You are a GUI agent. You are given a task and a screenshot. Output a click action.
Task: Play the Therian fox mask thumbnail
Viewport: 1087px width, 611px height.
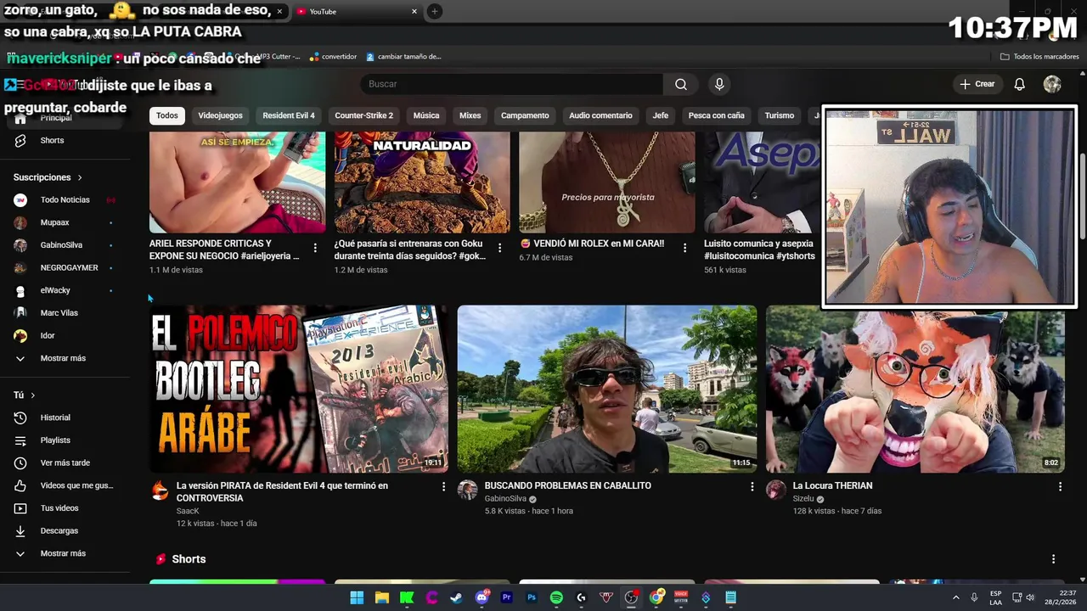(915, 389)
